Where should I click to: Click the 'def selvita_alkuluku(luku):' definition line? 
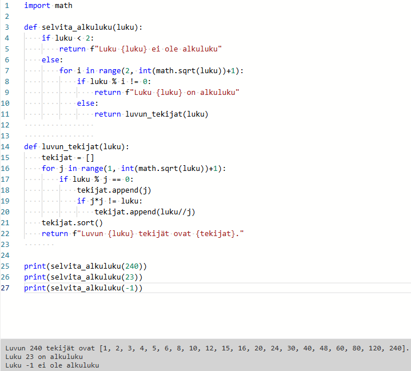(x=83, y=27)
